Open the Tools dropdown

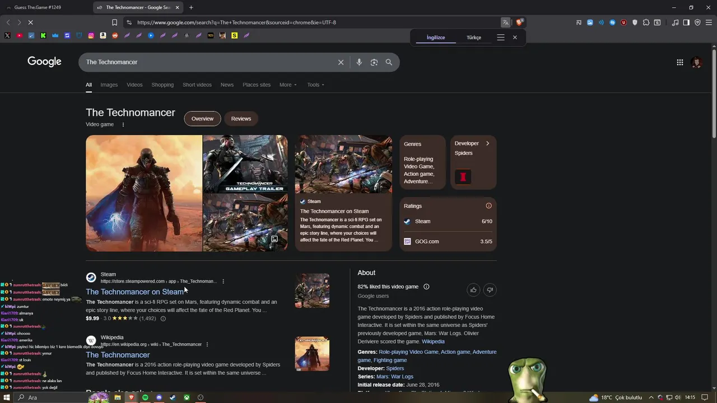pyautogui.click(x=315, y=85)
